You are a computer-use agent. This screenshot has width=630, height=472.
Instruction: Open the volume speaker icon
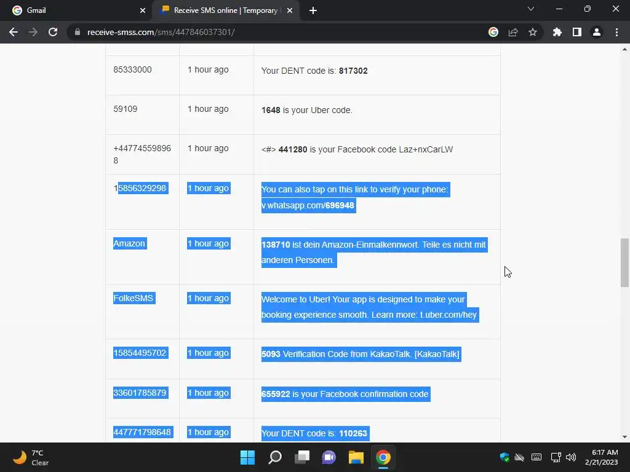(570, 457)
